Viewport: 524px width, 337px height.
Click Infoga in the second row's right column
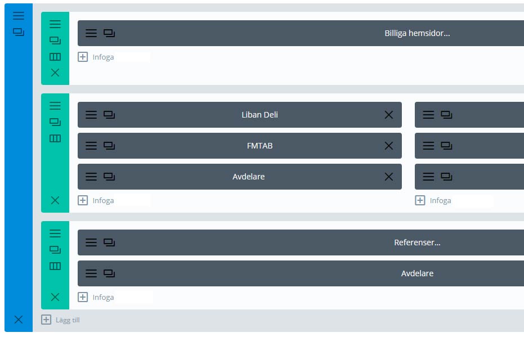click(433, 200)
